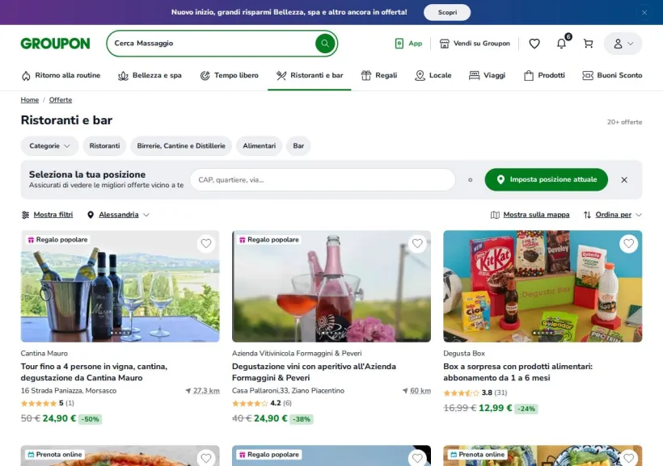Click the 27.3 km distance link
The image size is (663, 466).
(x=206, y=391)
